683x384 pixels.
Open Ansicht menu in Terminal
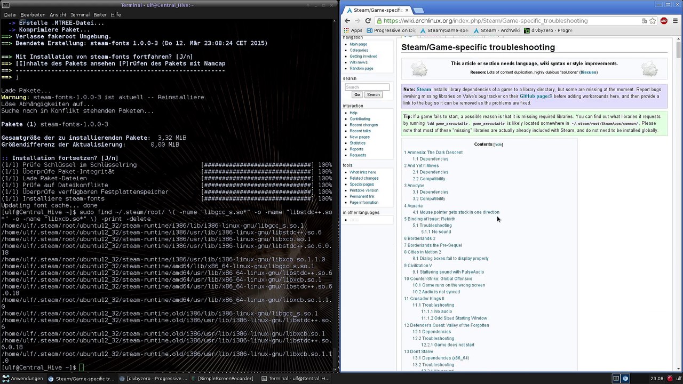coord(58,15)
